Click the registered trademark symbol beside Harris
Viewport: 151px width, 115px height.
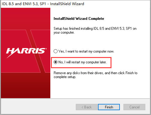click(x=46, y=49)
